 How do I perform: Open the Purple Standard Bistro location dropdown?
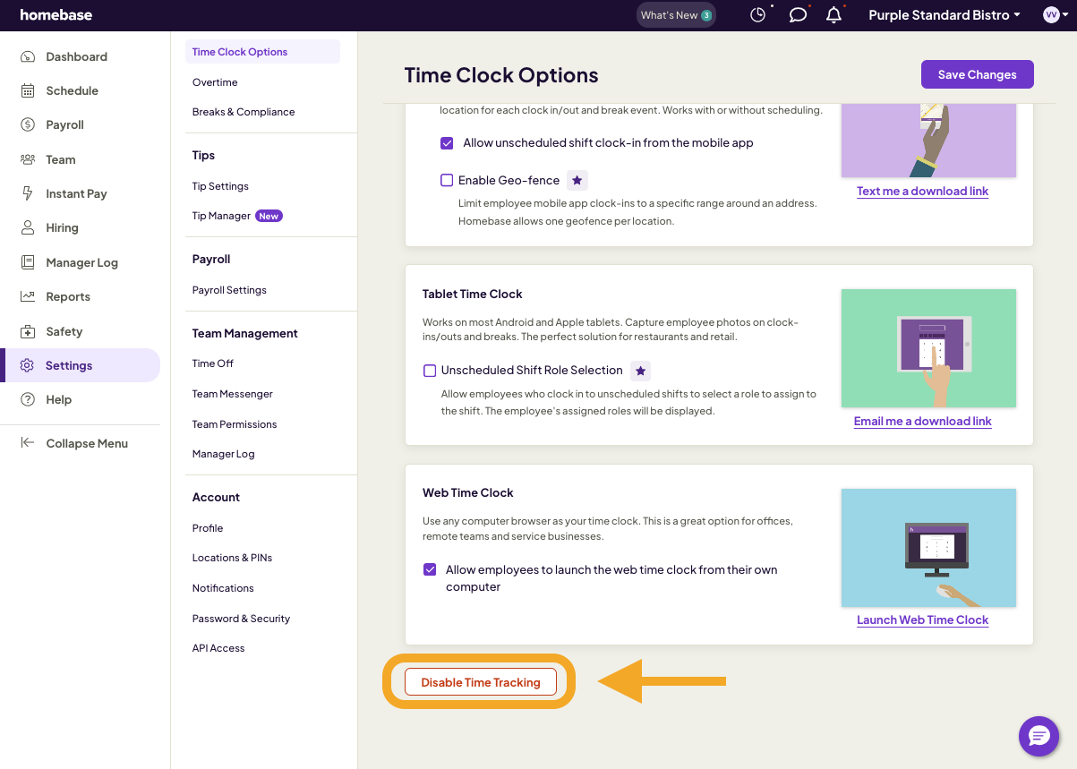944,14
